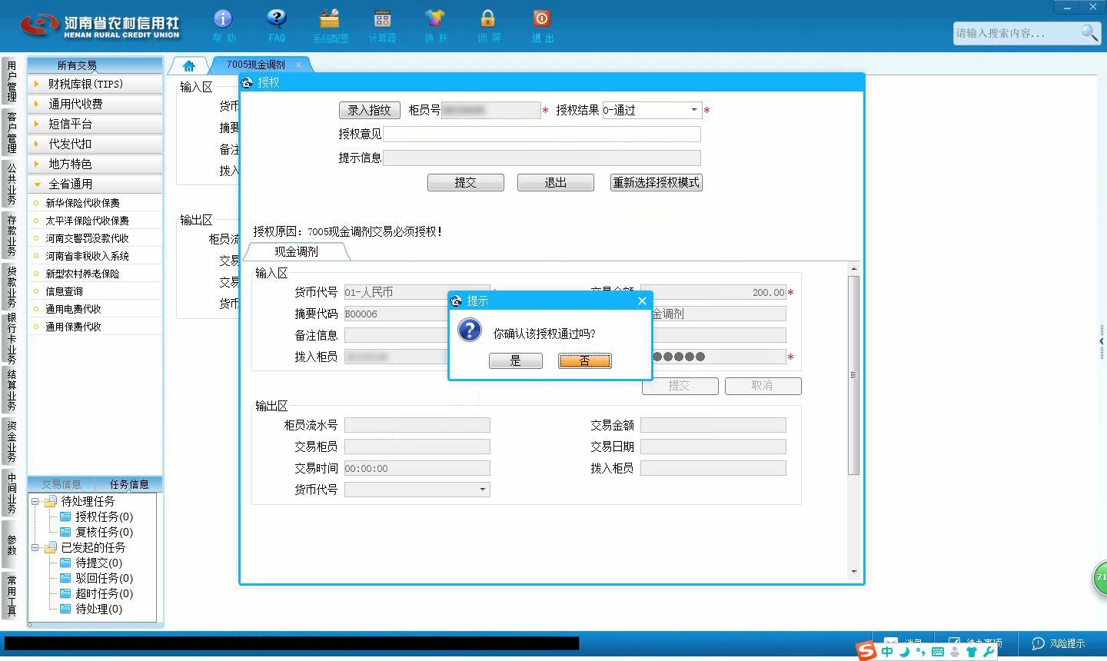Image resolution: width=1107 pixels, height=661 pixels.
Task: Collapse the right side panel arrow
Action: coord(1102,340)
